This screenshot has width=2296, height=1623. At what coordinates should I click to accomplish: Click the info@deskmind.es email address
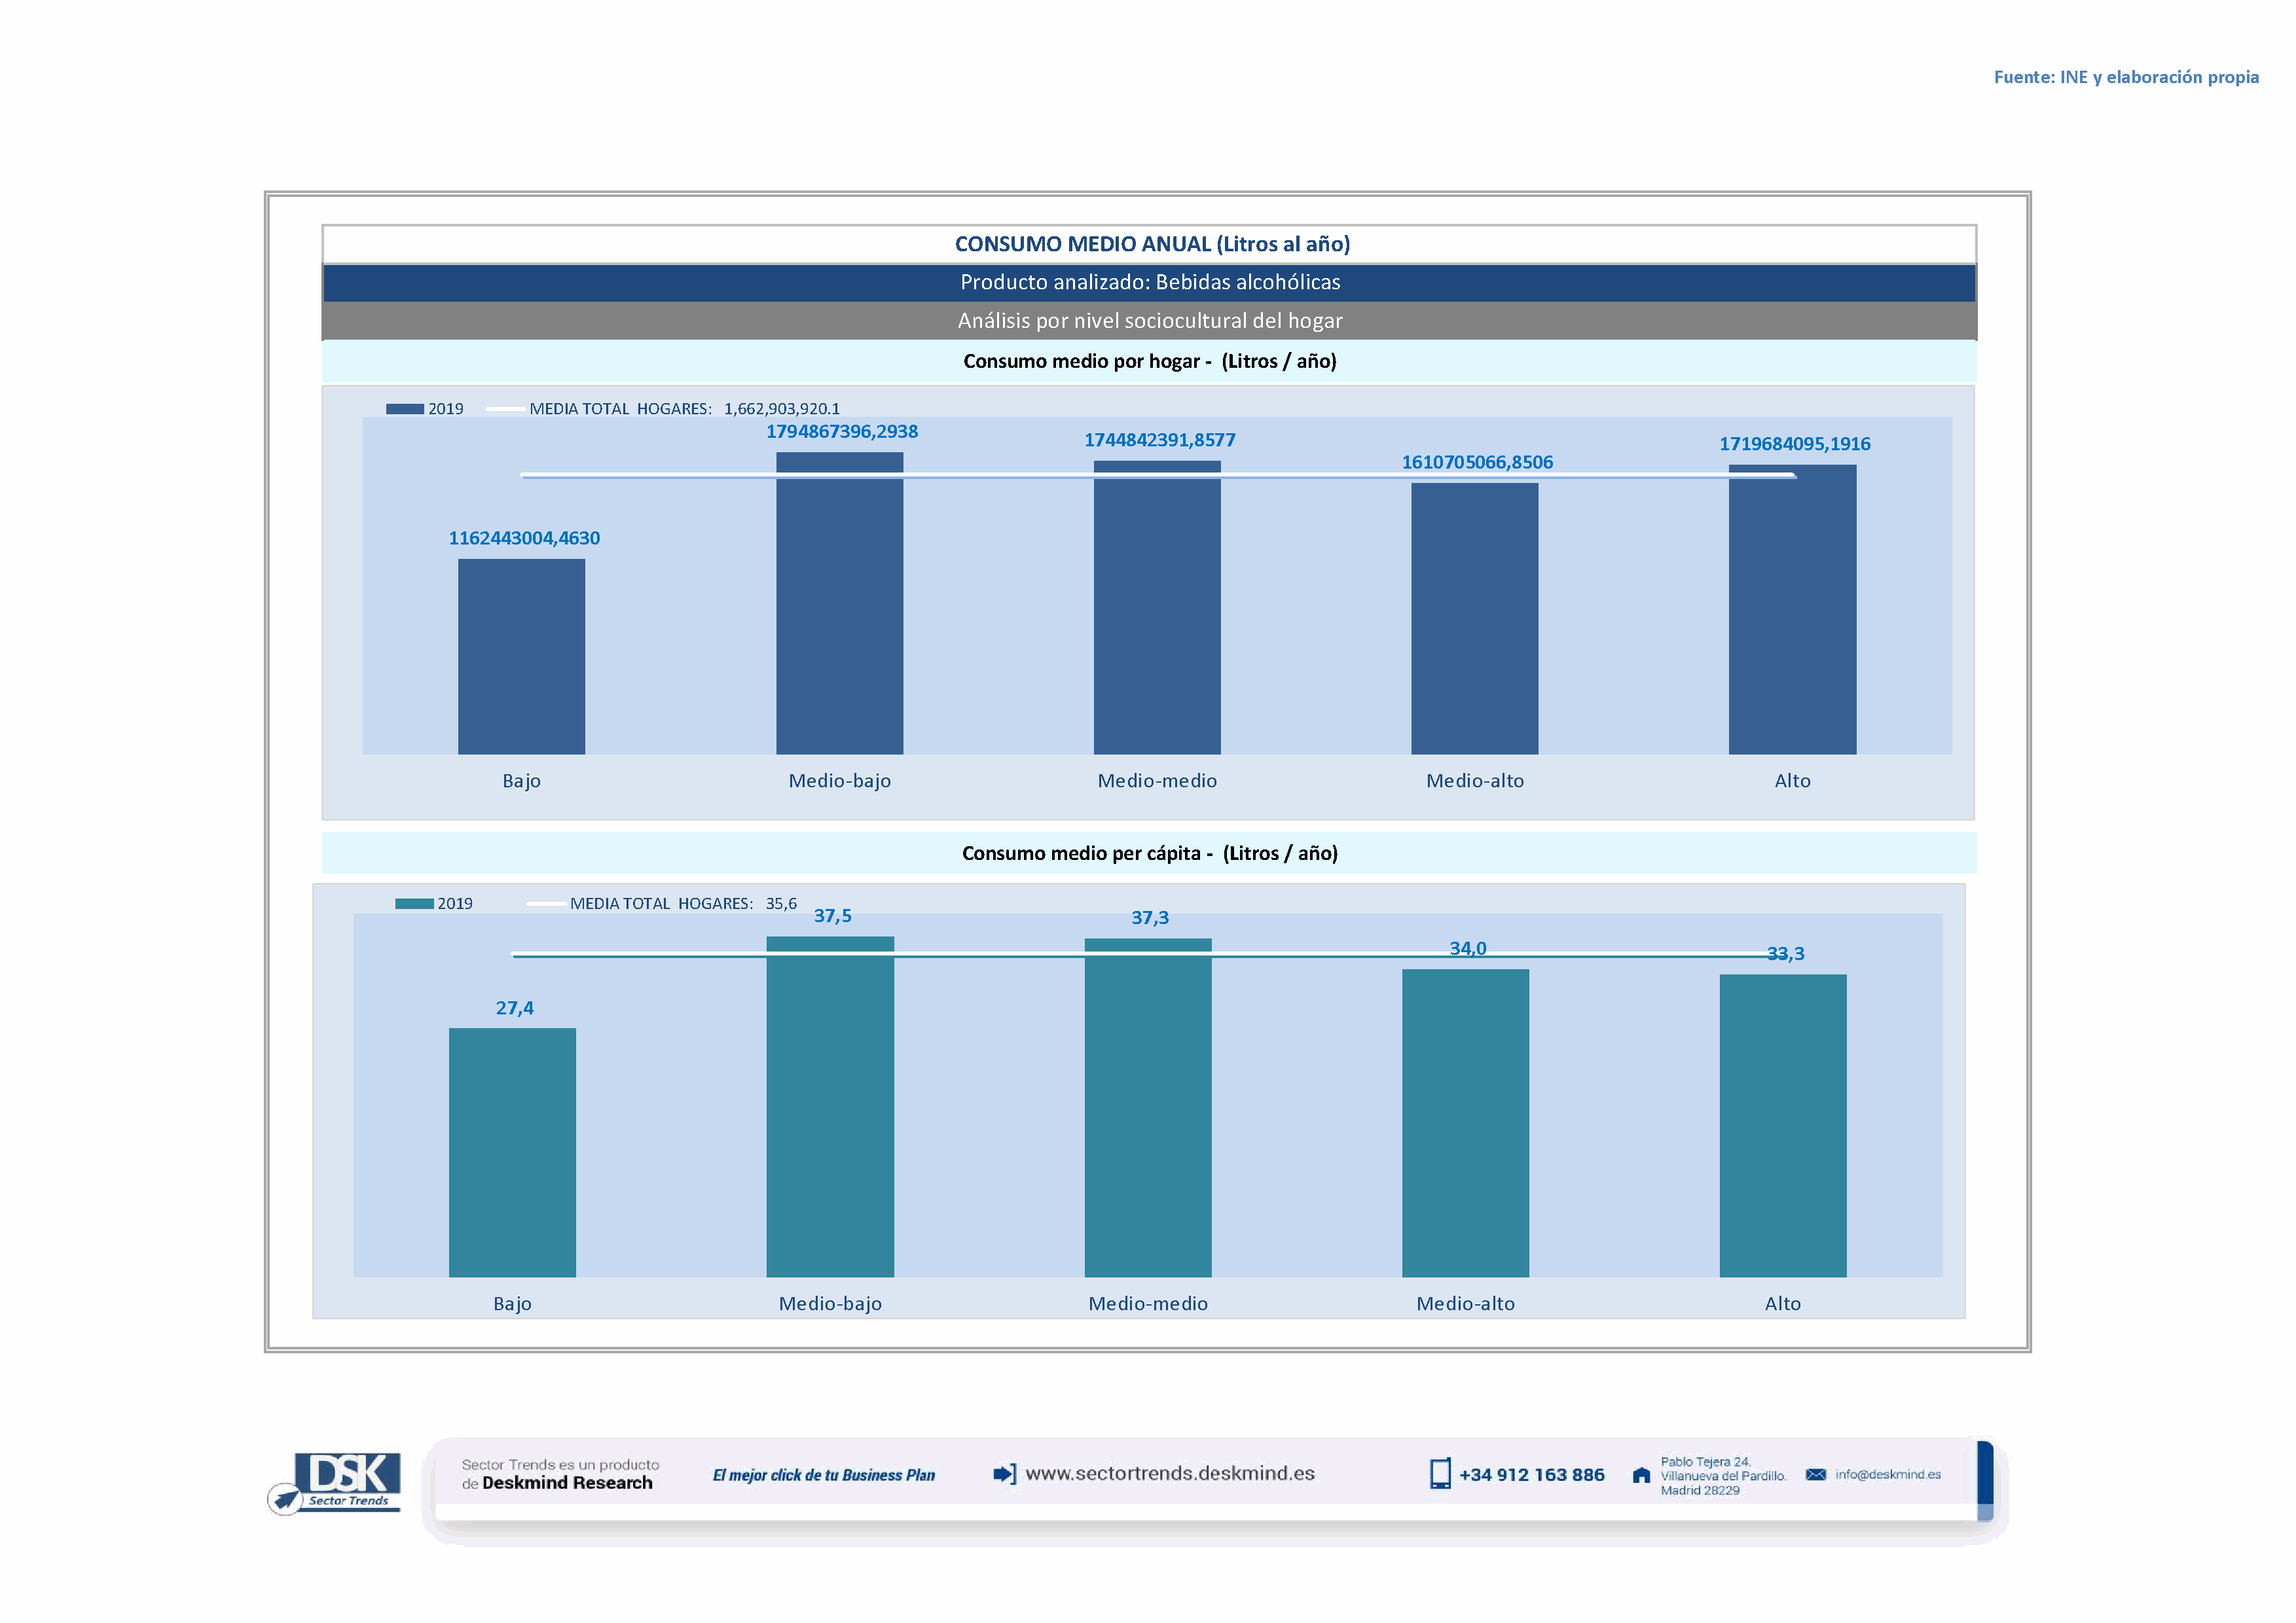1887,1474
